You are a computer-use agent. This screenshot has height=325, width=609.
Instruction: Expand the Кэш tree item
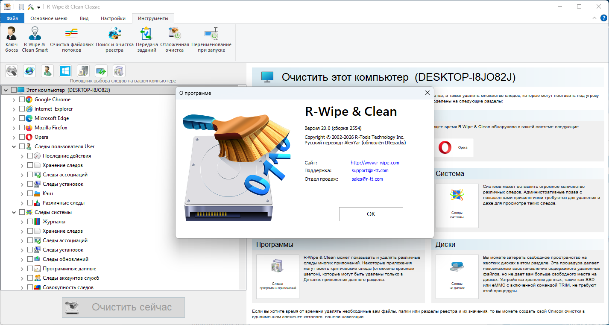tap(22, 193)
